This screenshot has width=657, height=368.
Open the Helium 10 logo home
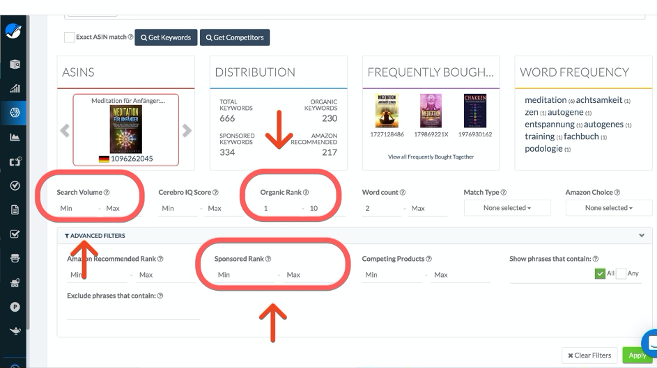click(x=13, y=31)
